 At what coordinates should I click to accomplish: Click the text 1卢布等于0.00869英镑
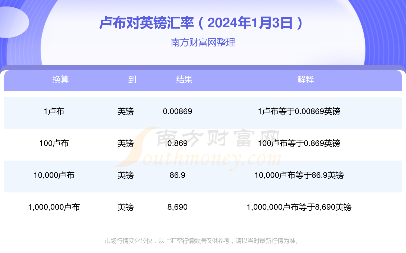point(299,111)
